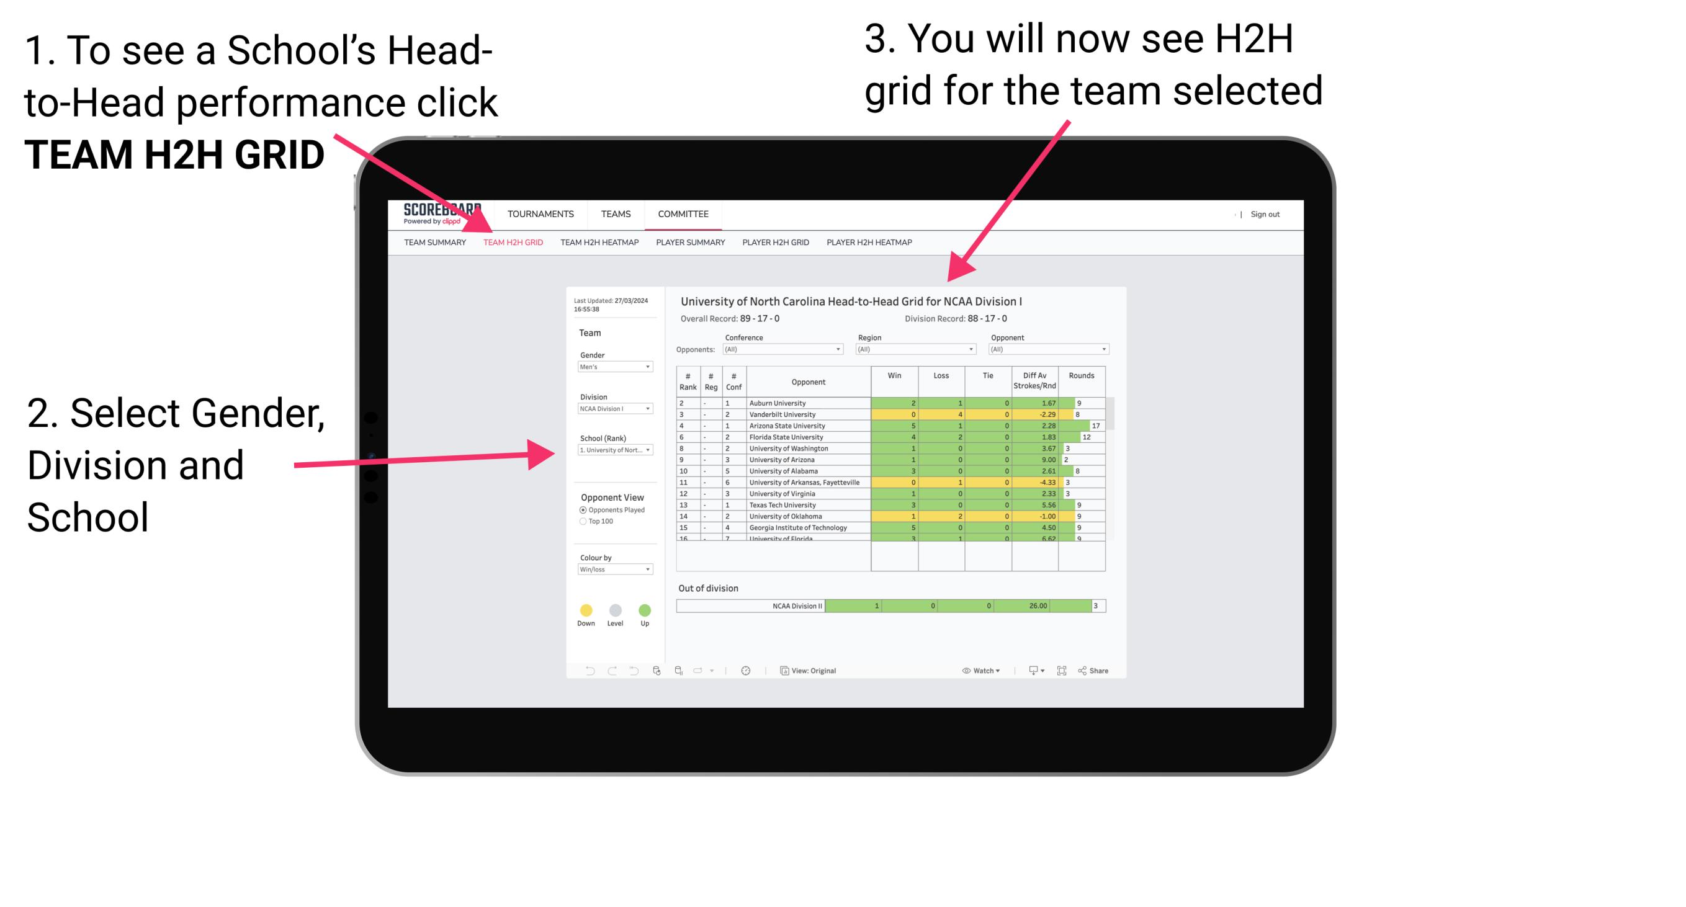Click the Down yellow color swatch
The height and width of the screenshot is (907, 1686).
tap(585, 609)
